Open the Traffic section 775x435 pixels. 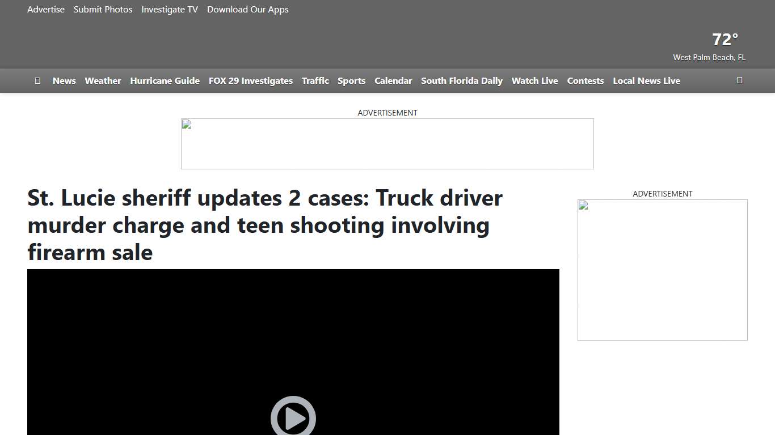(x=315, y=80)
